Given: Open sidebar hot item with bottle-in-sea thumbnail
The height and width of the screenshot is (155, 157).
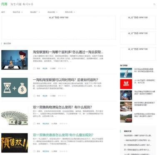Looking at the screenshot, I should click(x=126, y=73).
